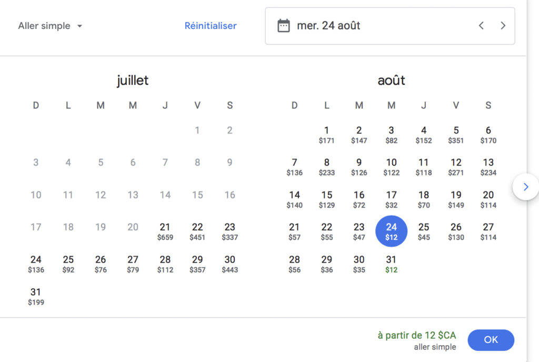This screenshot has height=362, width=539.
Task: Confirm selection with OK button
Action: 491,340
